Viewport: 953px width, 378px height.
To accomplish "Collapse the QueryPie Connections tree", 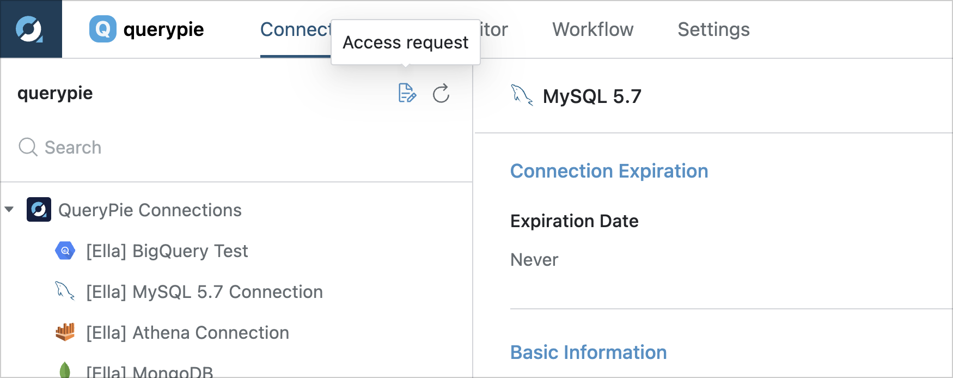I will (9, 210).
